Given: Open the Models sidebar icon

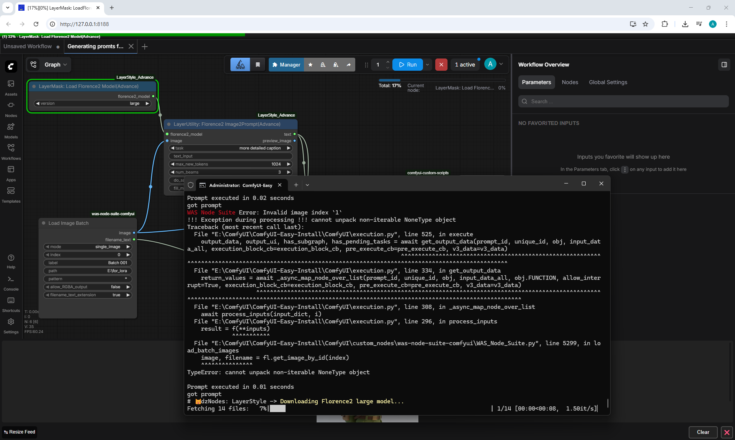Looking at the screenshot, I should (11, 130).
